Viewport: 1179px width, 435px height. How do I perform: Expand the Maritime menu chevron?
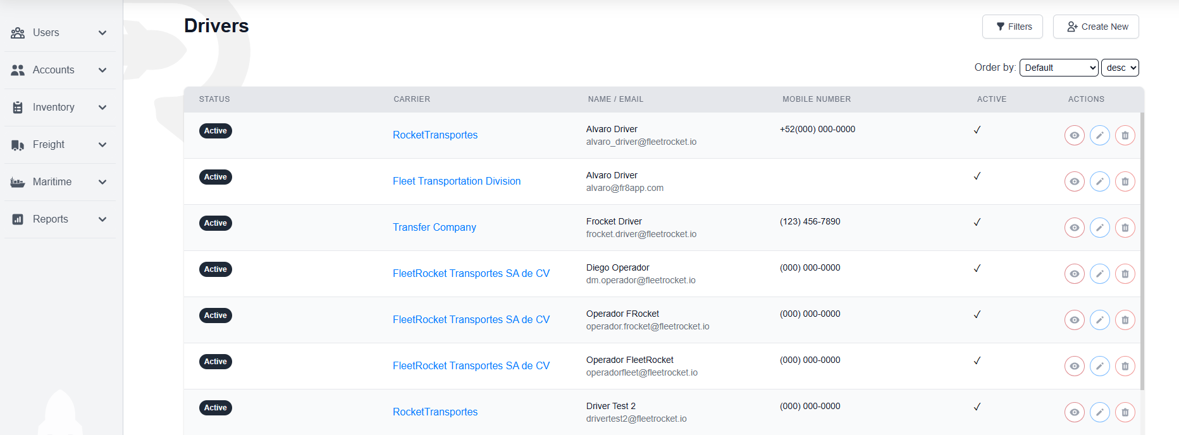(x=102, y=182)
